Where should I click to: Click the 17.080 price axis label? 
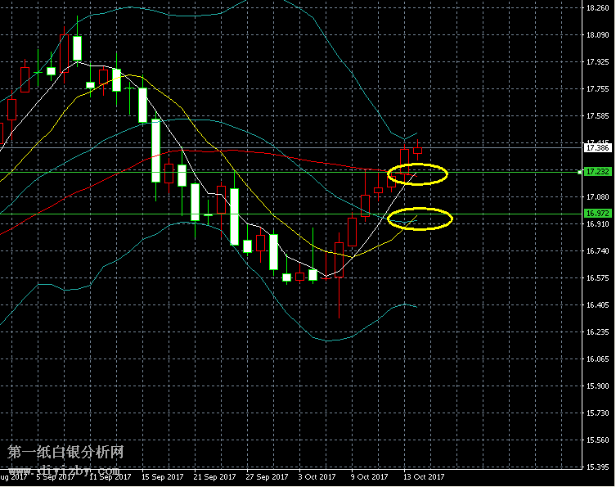tap(596, 197)
